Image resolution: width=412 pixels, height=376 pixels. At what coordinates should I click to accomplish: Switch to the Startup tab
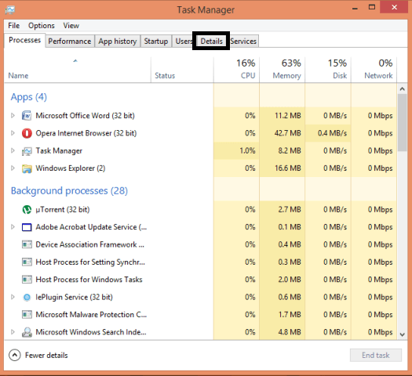(x=156, y=42)
